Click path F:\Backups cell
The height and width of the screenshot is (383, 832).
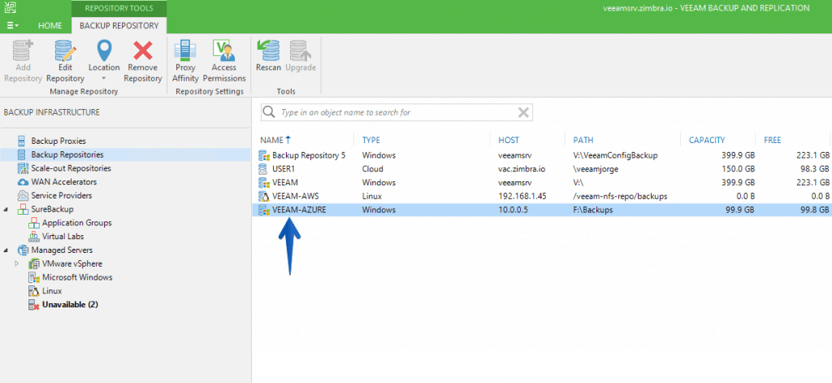(592, 210)
